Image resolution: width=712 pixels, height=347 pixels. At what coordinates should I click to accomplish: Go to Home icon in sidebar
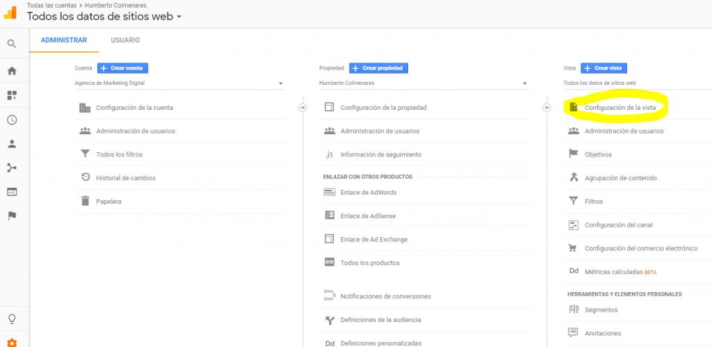tap(12, 71)
